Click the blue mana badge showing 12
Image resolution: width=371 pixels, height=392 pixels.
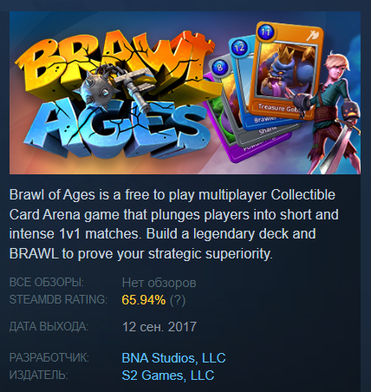pyautogui.click(x=238, y=47)
